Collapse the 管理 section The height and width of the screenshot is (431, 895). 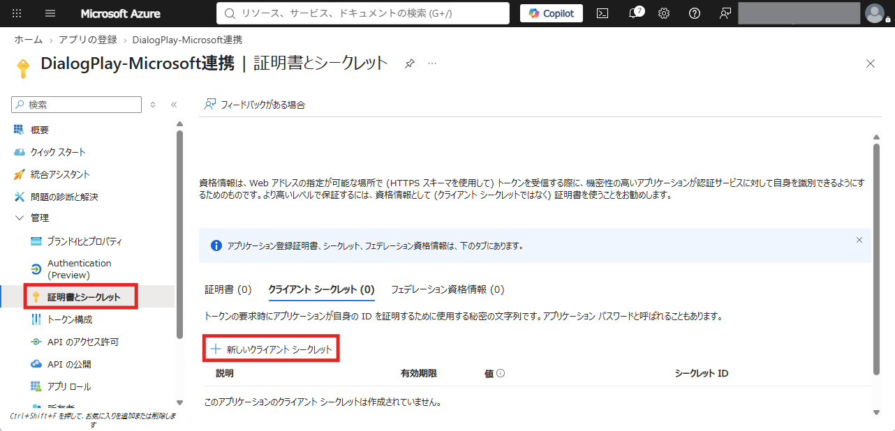tap(19, 218)
